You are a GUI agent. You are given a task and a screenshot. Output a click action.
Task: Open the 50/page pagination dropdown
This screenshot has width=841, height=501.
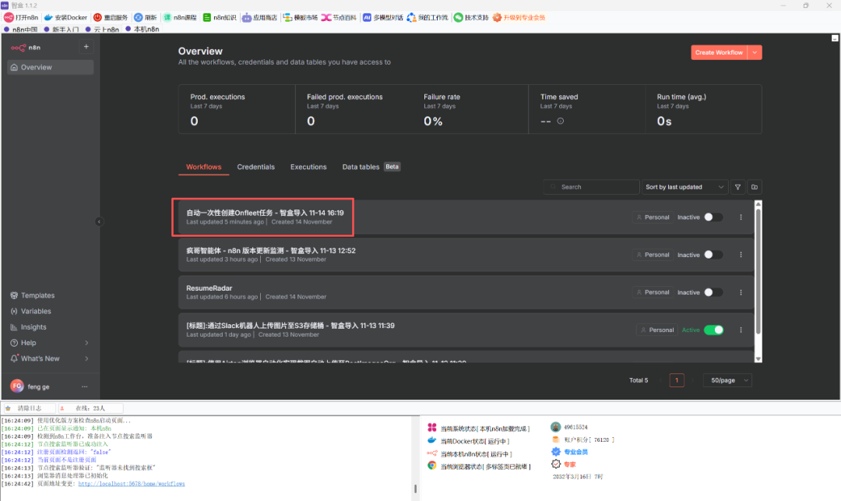tap(727, 380)
